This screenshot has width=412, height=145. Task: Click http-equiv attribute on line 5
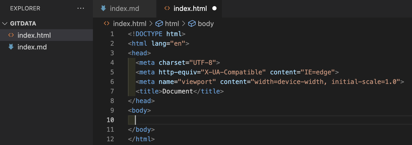pos(178,72)
